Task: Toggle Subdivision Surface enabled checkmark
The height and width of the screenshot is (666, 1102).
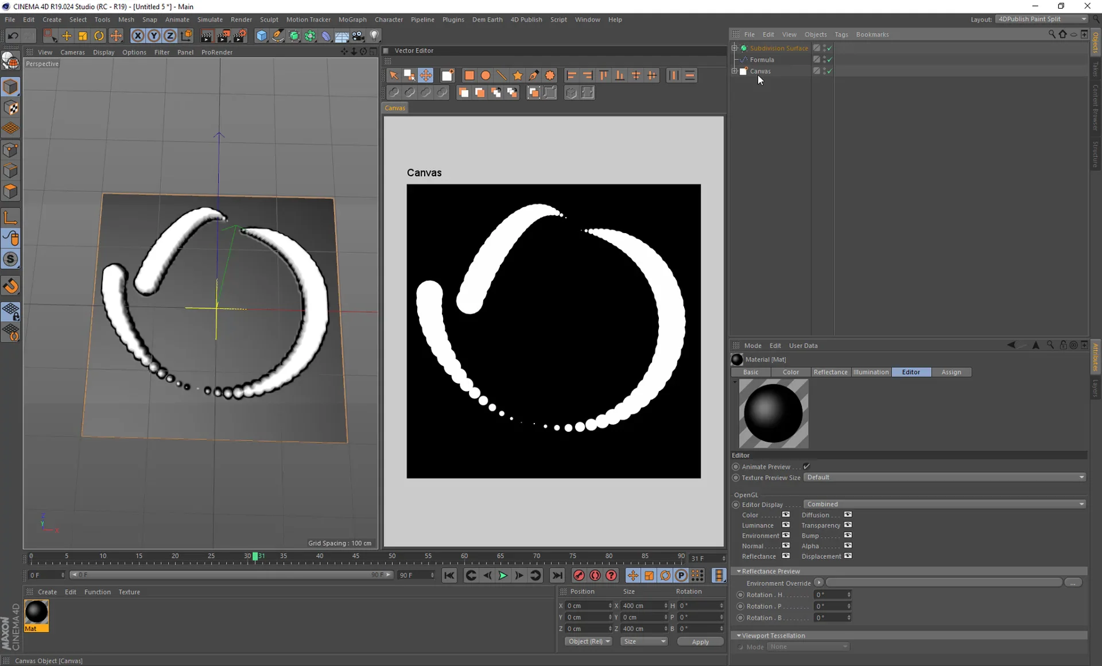Action: point(829,48)
